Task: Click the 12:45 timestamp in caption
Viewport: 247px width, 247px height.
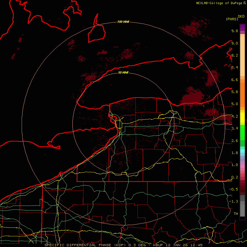Action: click(196, 245)
